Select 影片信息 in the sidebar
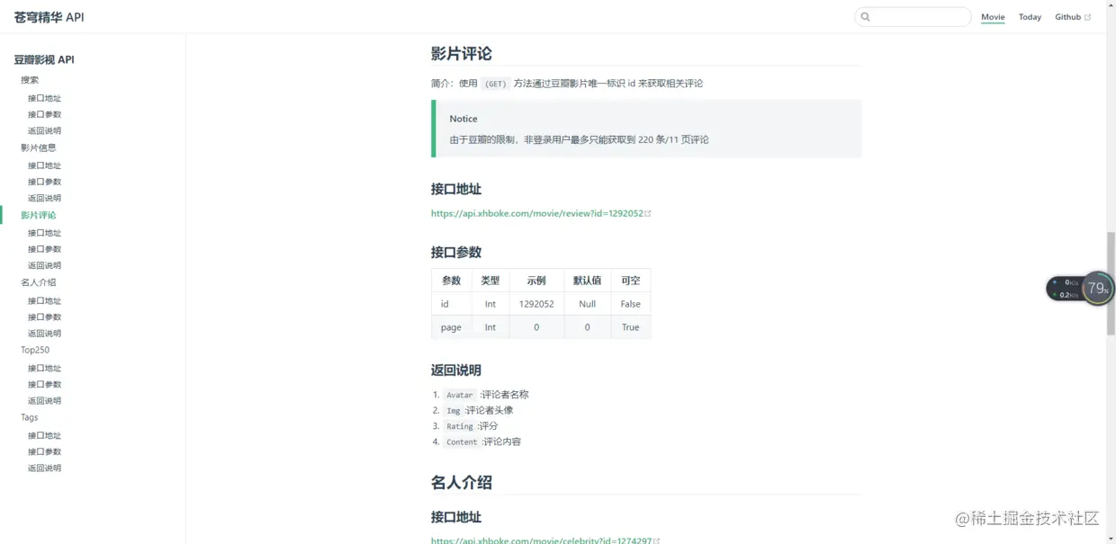 coord(39,147)
